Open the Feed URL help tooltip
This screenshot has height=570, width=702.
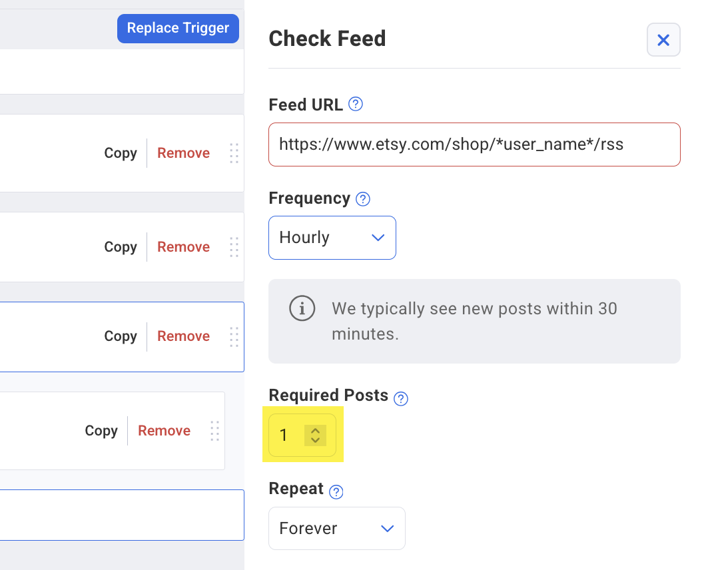(x=356, y=104)
